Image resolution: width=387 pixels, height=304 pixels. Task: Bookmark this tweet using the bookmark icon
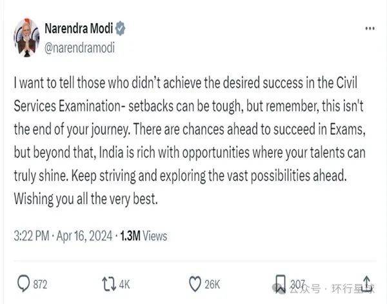(279, 283)
